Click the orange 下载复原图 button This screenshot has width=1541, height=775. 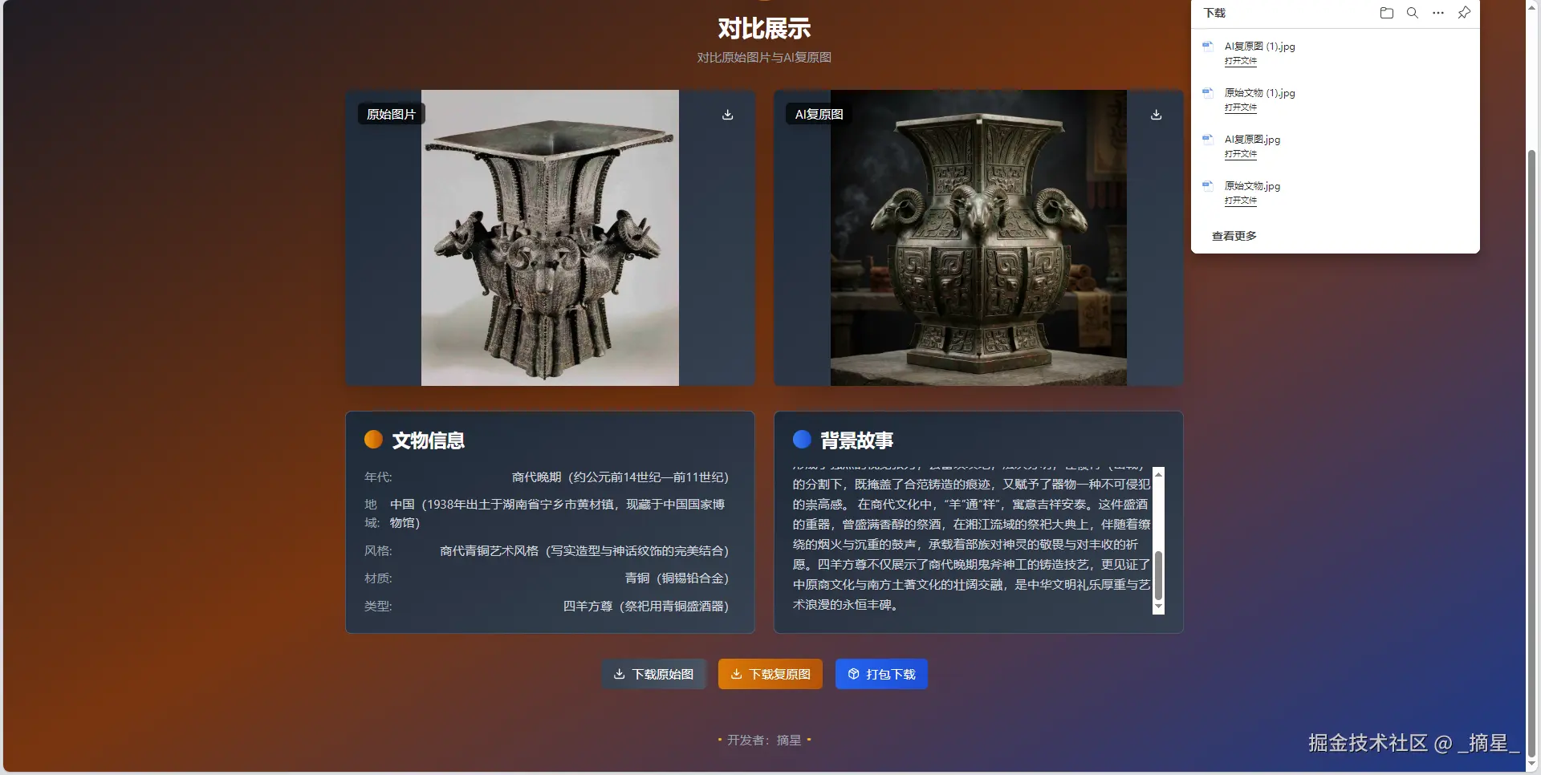coord(770,674)
